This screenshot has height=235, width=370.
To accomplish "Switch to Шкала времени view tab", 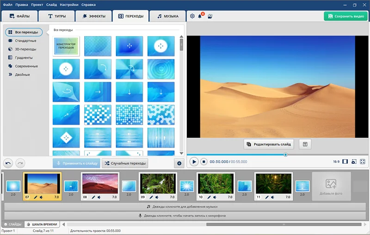I will [42, 224].
